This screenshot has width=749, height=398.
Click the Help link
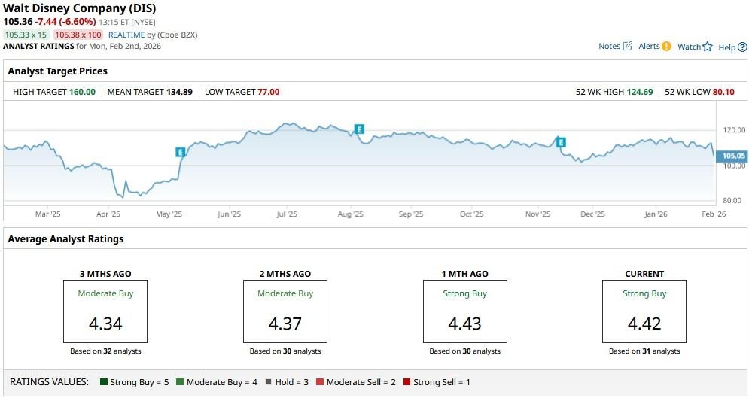tap(726, 47)
